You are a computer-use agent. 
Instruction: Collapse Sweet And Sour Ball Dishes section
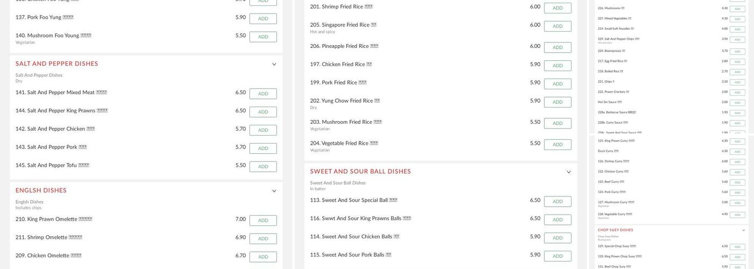click(569, 172)
